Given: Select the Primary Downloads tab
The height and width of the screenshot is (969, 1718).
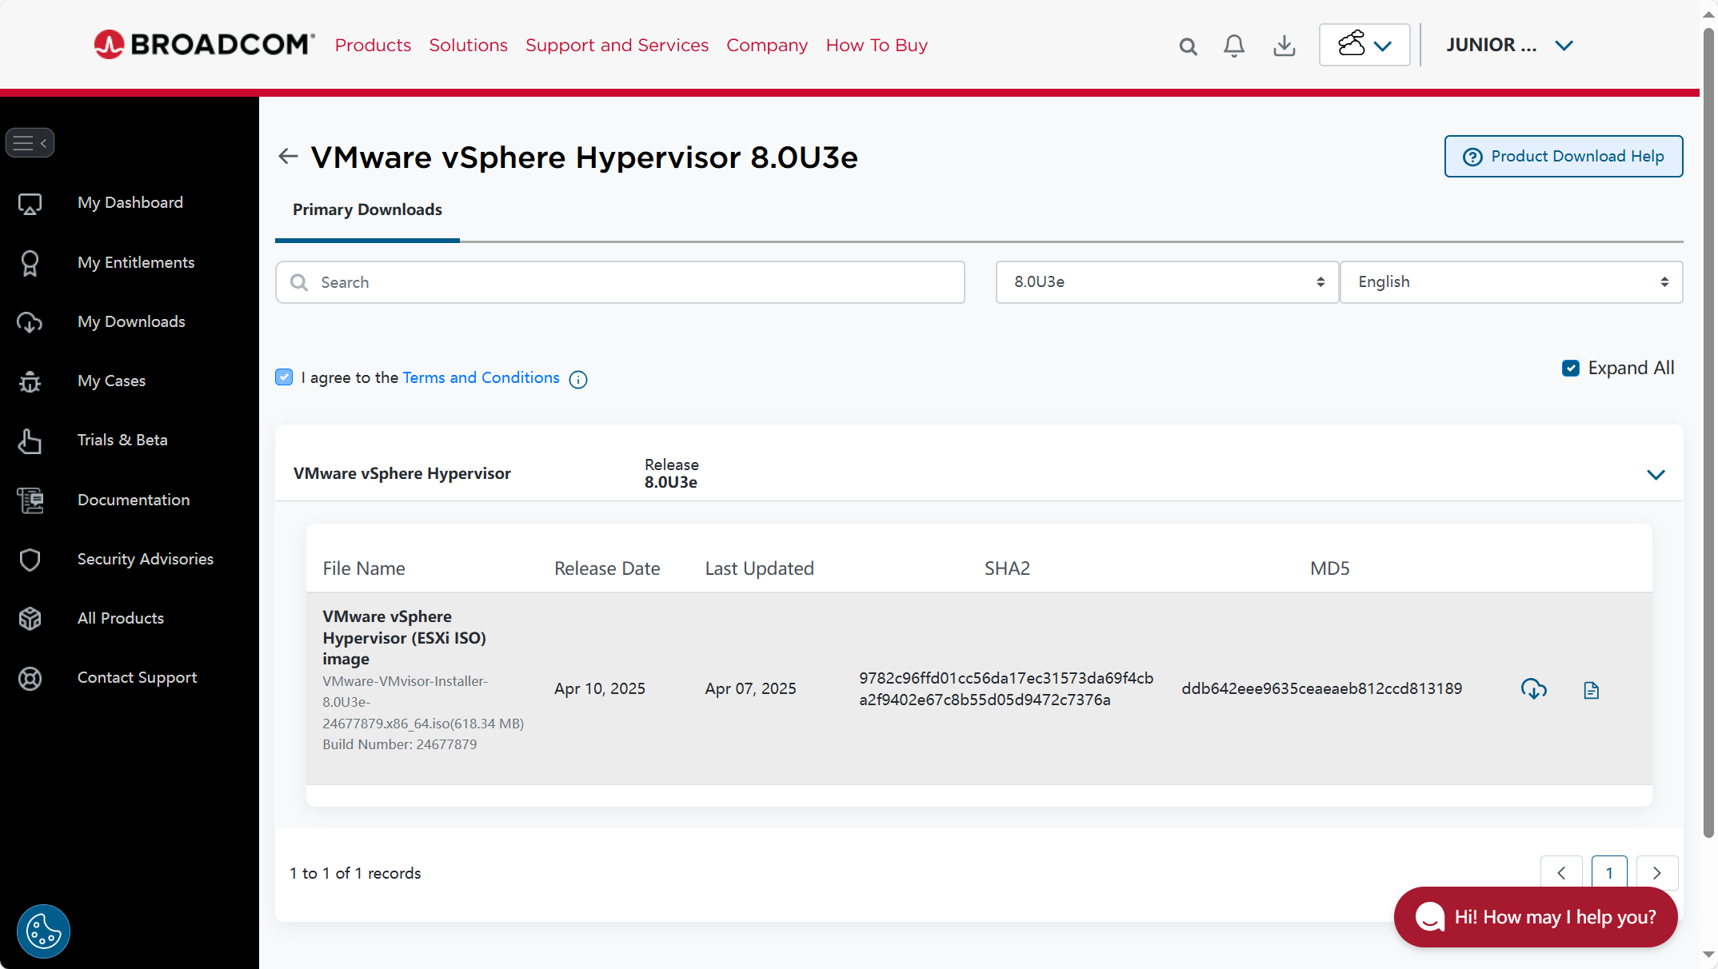Looking at the screenshot, I should 367,209.
